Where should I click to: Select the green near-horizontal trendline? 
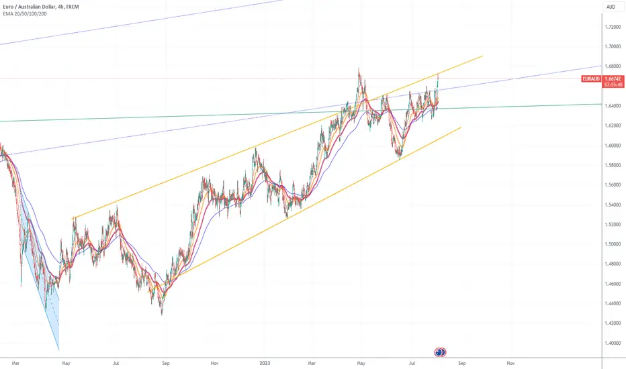(x=300, y=113)
